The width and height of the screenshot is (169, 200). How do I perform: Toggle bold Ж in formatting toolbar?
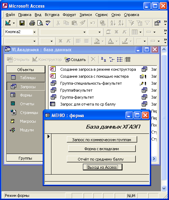click(x=61, y=41)
